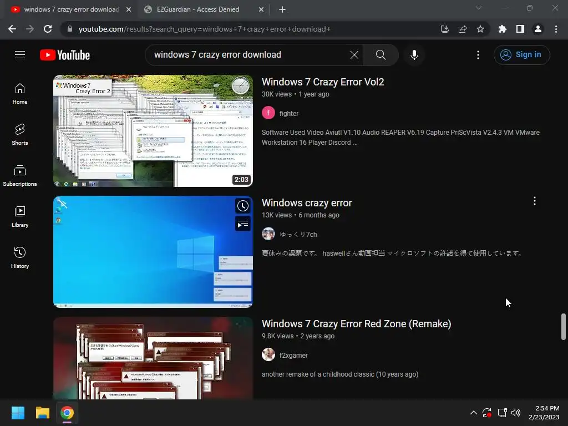Start voice search with the microphone
Image resolution: width=568 pixels, height=426 pixels.
(414, 55)
